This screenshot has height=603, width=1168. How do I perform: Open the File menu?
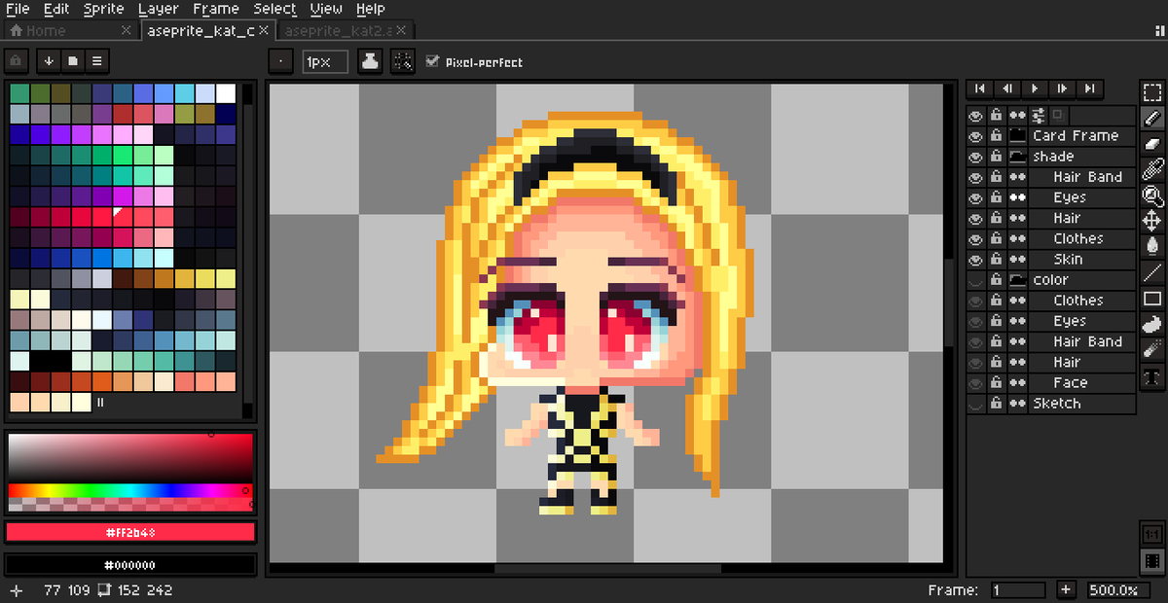(x=18, y=9)
